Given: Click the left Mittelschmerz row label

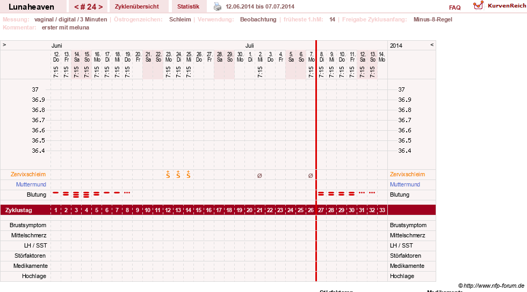Looking at the screenshot, I should tap(29, 235).
